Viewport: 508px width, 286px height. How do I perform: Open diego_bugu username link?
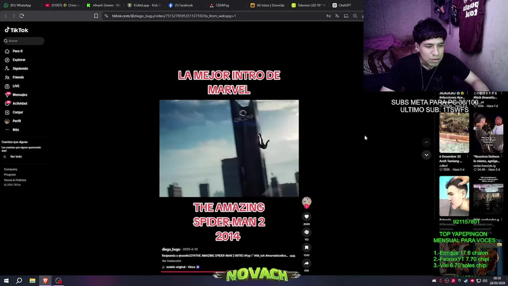pos(171,249)
